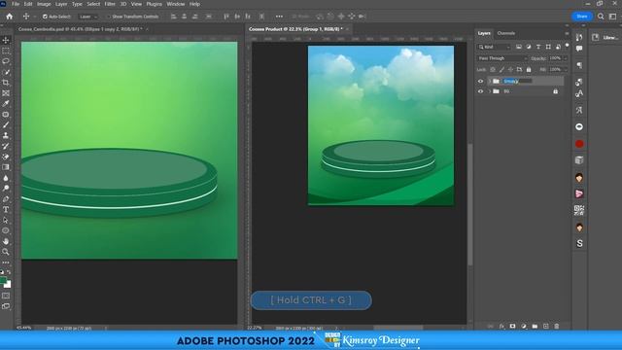Select the Horizontal Type tool
622x350 pixels.
[6, 210]
